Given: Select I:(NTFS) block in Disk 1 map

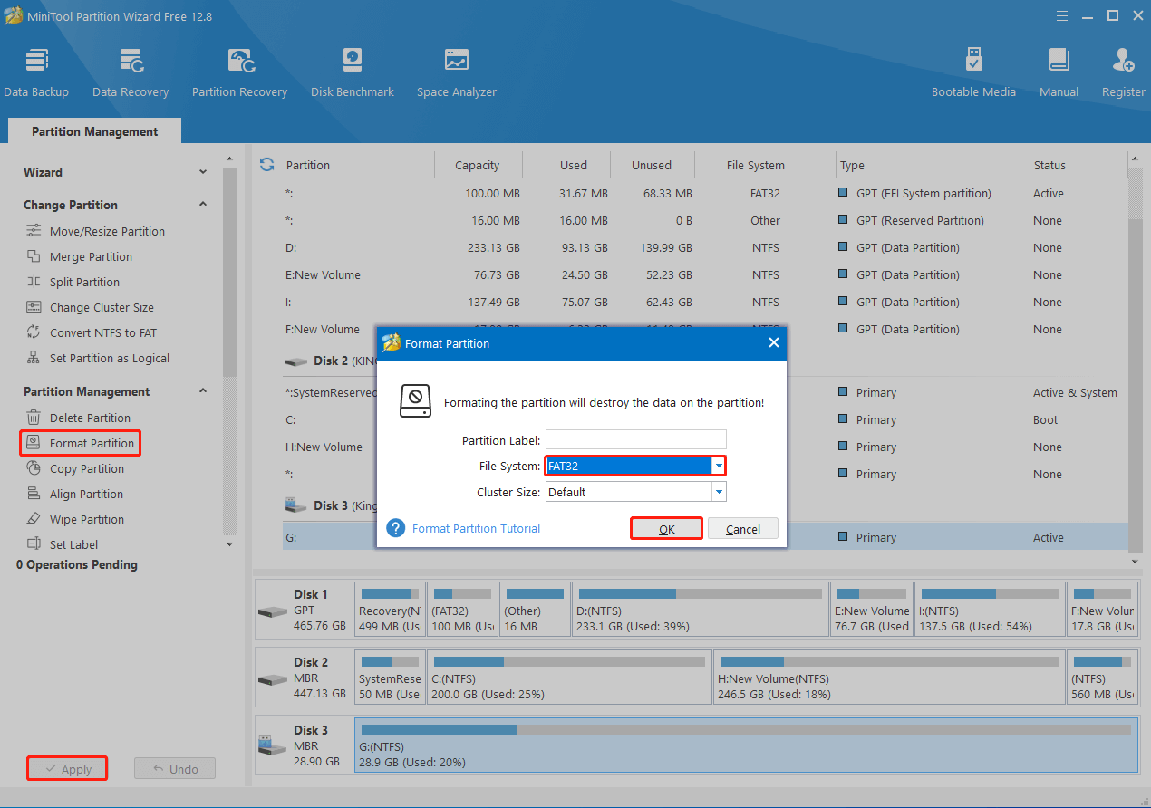Looking at the screenshot, I should 989,610.
